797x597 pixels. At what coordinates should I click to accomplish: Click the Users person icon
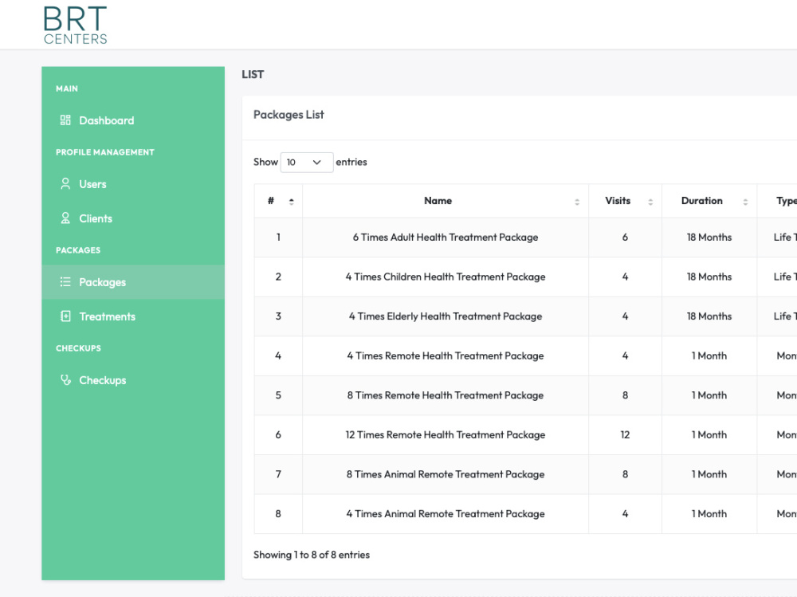pyautogui.click(x=65, y=183)
